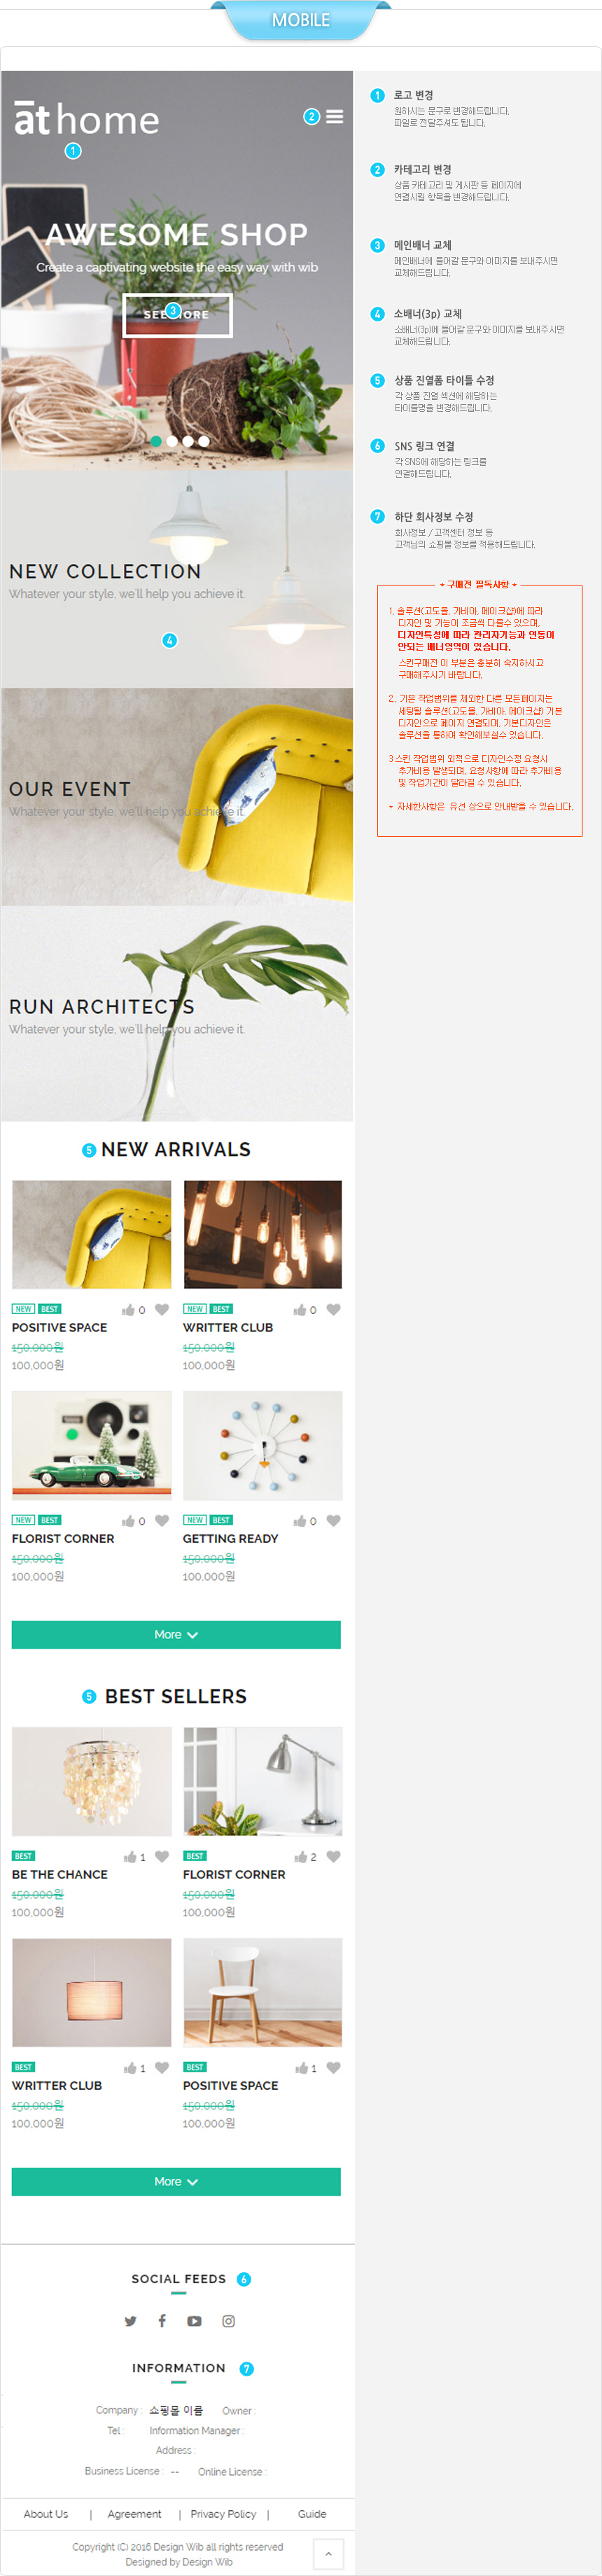Like Be The Chance with the heart icon

click(162, 1856)
